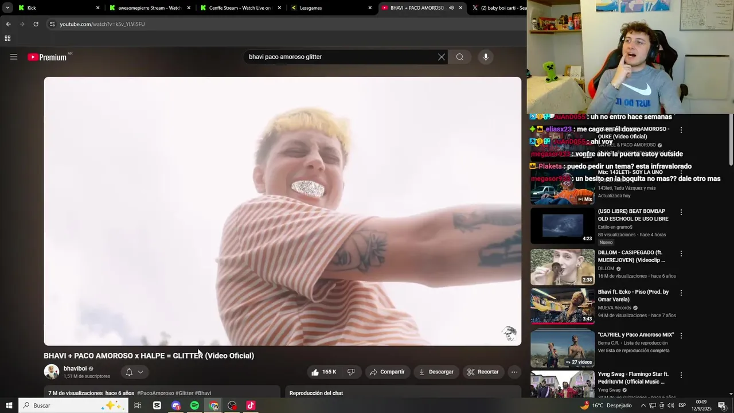This screenshot has height=413, width=734.
Task: Open options menu for Mix: 143LETI
Action: pos(681,172)
